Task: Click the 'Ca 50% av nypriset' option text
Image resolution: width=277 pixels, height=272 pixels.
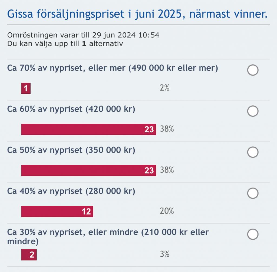Action: click(x=71, y=150)
